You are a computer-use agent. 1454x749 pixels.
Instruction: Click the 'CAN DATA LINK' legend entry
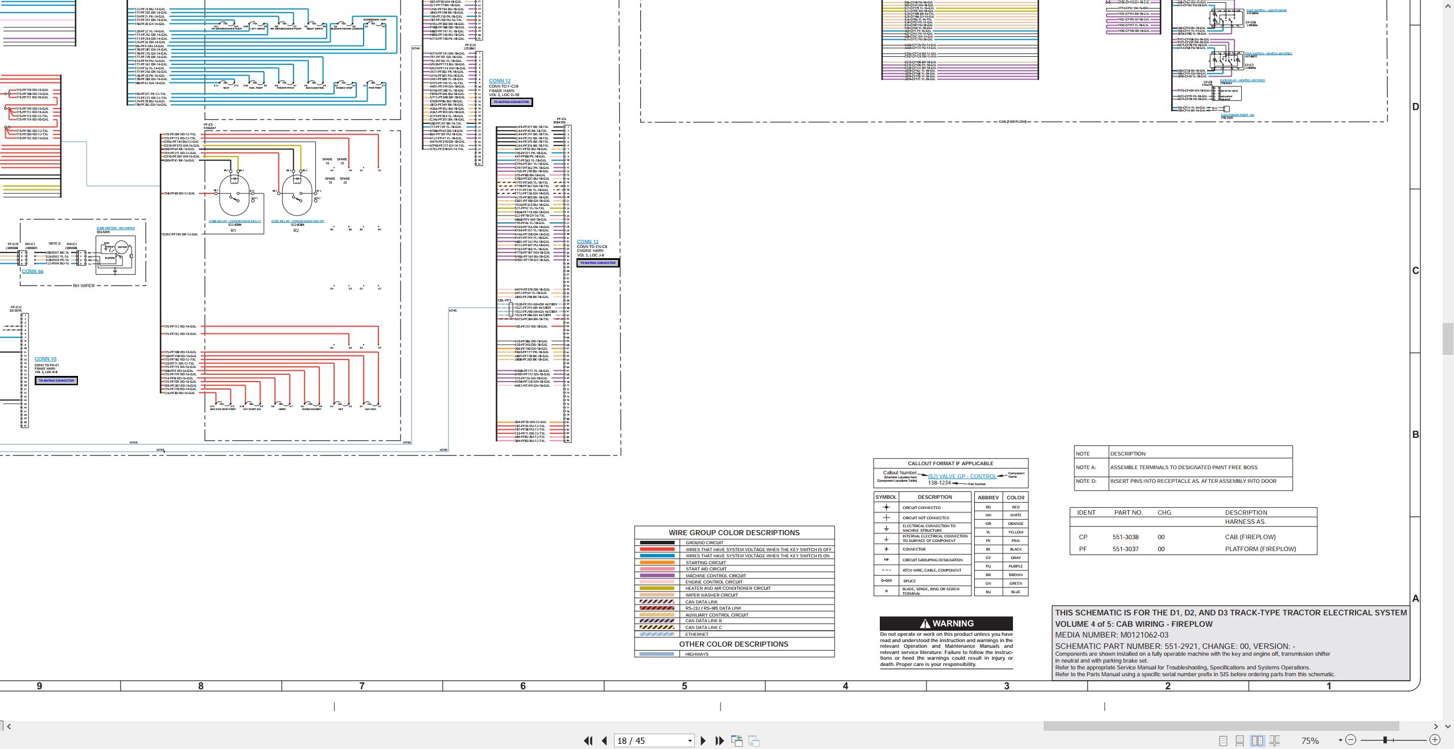(x=701, y=602)
